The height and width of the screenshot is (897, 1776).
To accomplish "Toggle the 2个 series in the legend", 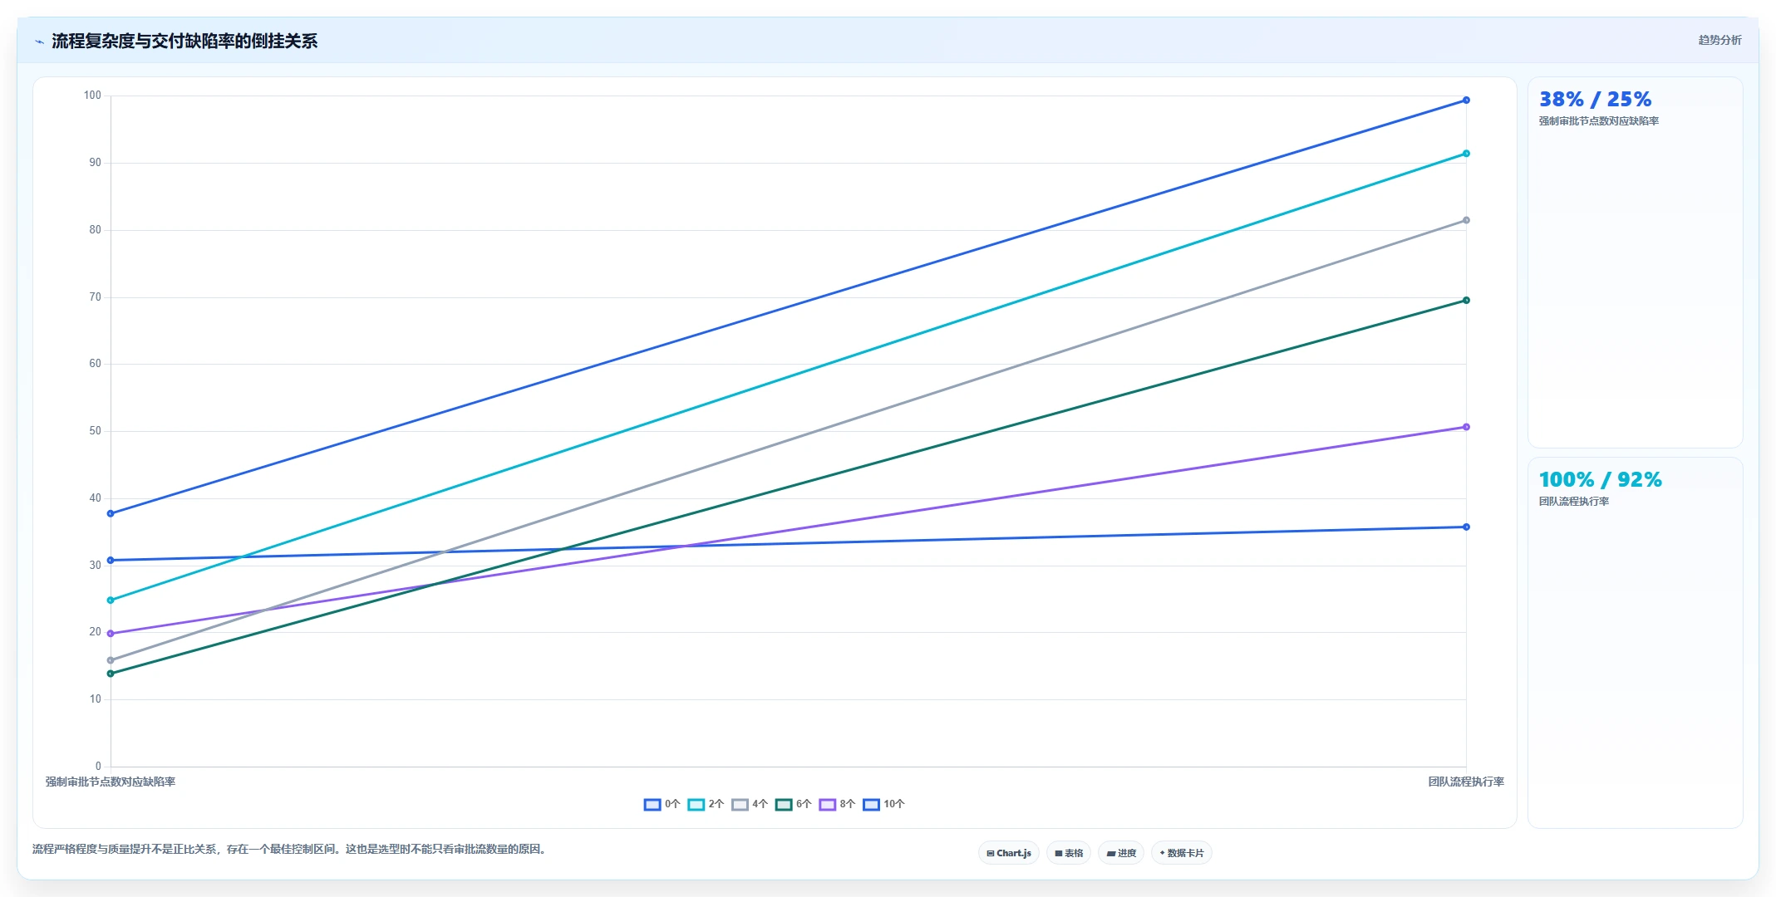I will (706, 804).
